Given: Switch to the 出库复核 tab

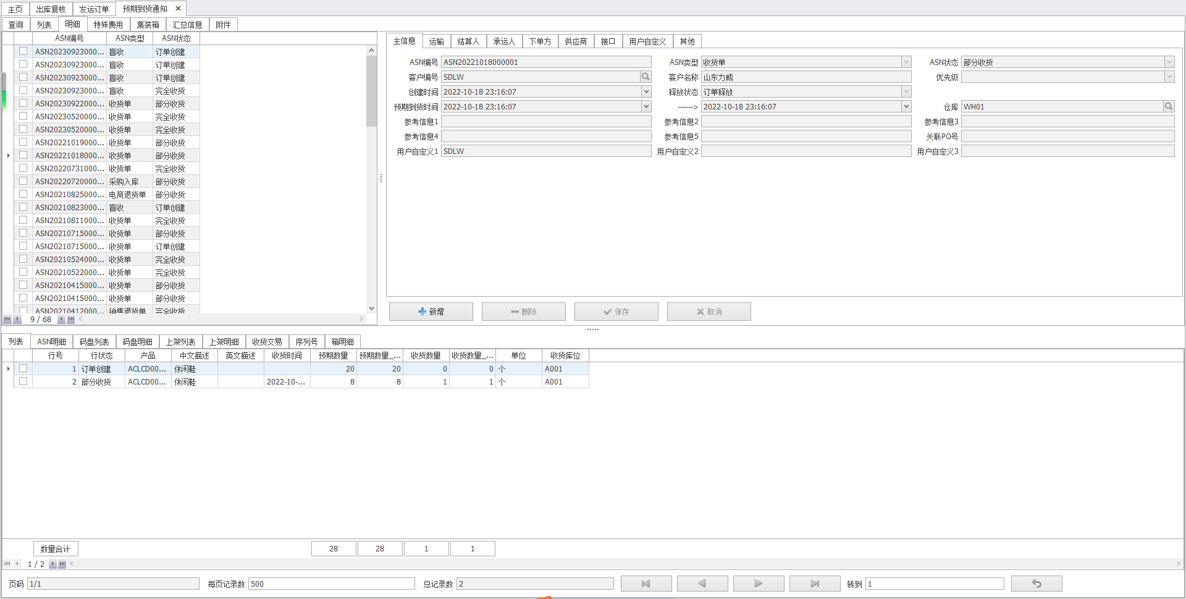Looking at the screenshot, I should 51,9.
